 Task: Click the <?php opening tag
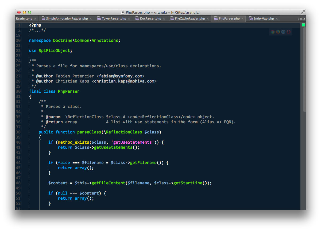(x=35, y=25)
